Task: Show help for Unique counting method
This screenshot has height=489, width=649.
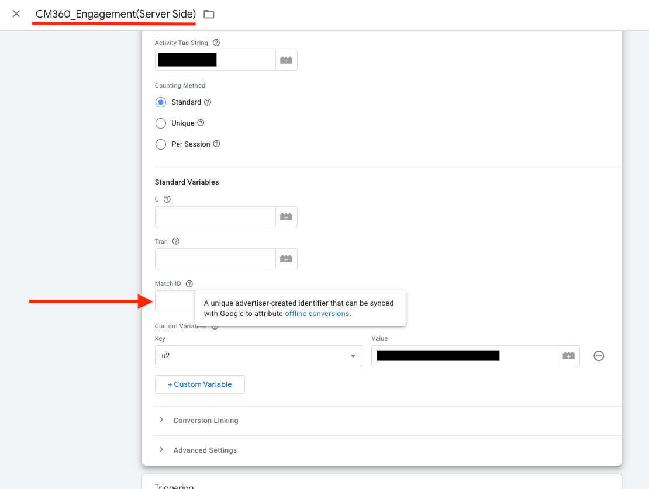Action: [201, 123]
